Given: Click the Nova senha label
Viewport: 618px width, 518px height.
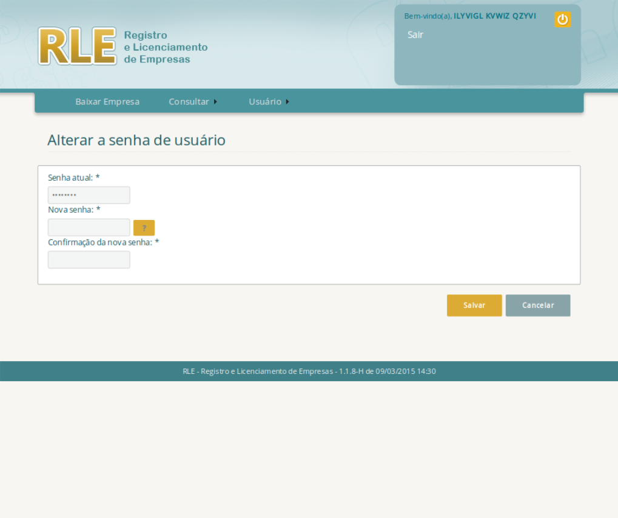Looking at the screenshot, I should [74, 210].
